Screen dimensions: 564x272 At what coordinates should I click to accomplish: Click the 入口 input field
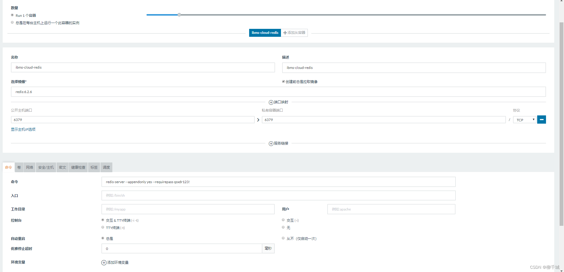(x=279, y=195)
